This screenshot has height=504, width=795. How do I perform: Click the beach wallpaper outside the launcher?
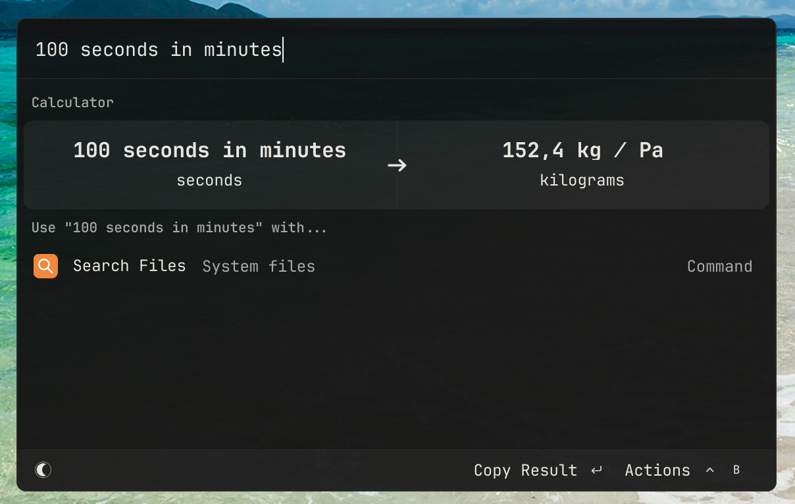[x=786, y=263]
